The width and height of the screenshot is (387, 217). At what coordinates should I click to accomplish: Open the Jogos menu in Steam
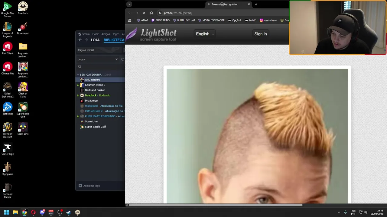(116, 34)
